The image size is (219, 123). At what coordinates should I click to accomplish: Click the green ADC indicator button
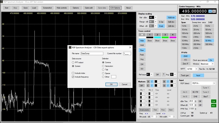[x=214, y=105]
